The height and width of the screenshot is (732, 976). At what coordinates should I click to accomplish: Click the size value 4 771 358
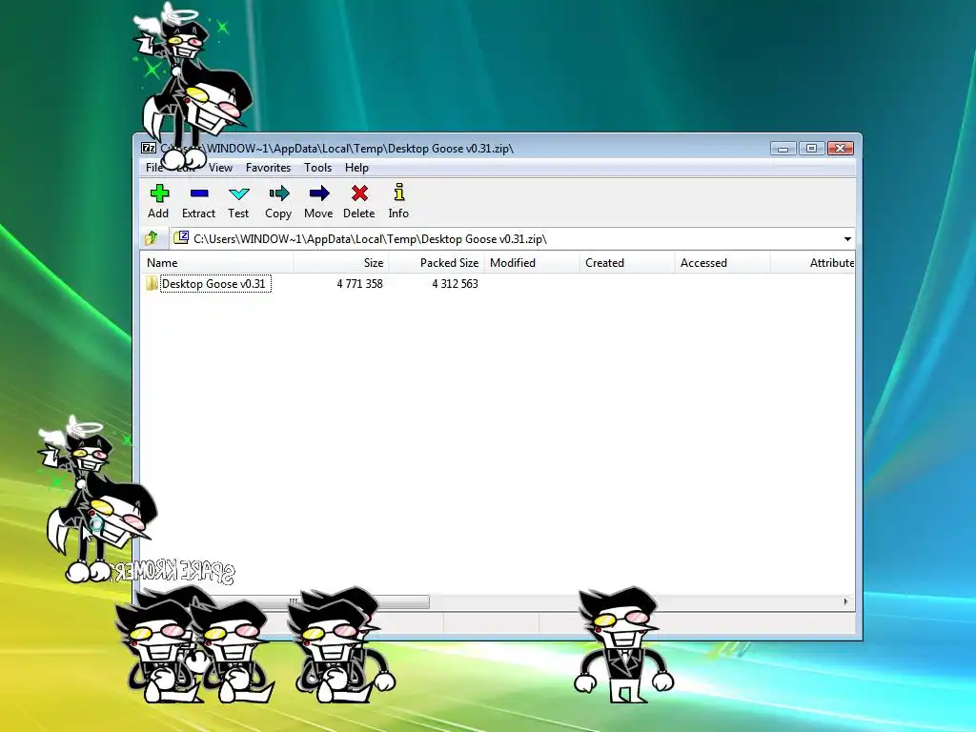coord(359,284)
